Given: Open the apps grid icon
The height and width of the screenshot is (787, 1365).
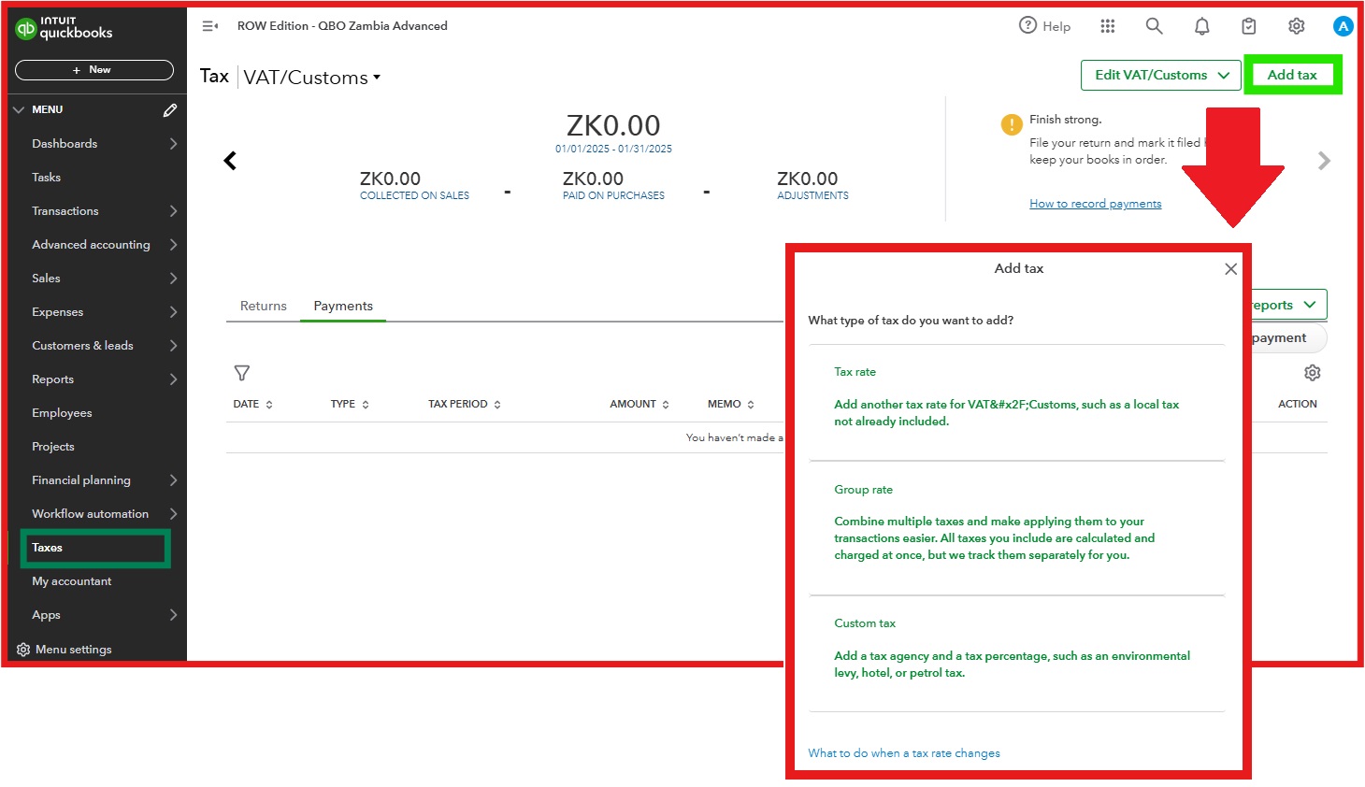Looking at the screenshot, I should (1108, 26).
